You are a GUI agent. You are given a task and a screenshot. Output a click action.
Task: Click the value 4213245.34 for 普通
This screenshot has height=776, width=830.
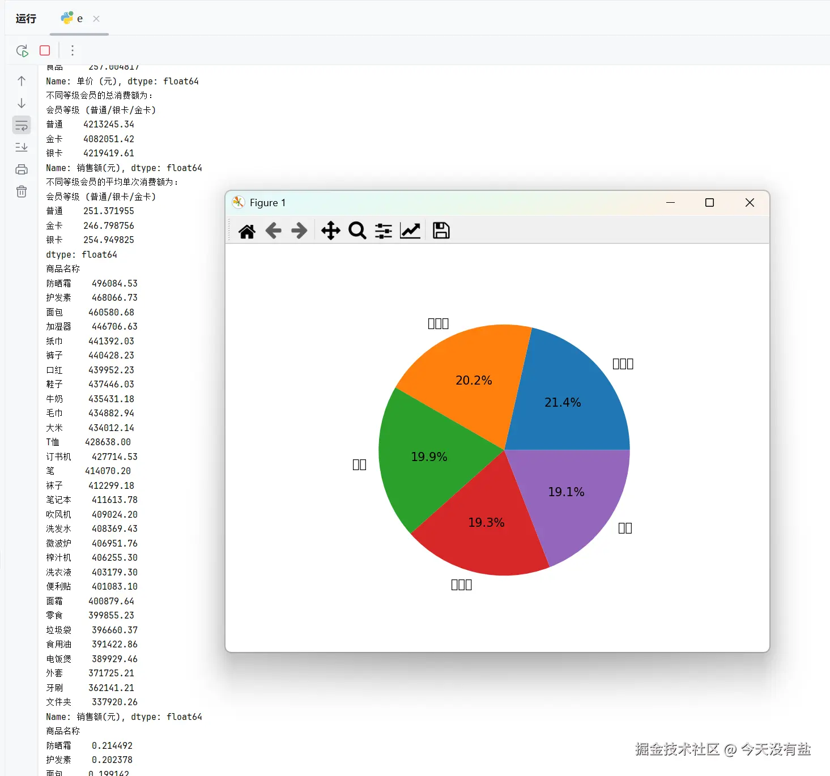click(x=109, y=125)
